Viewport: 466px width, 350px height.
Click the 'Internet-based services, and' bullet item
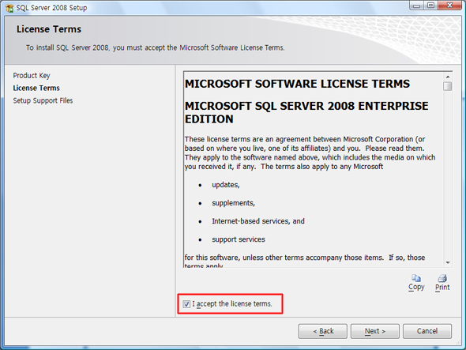pyautogui.click(x=258, y=221)
